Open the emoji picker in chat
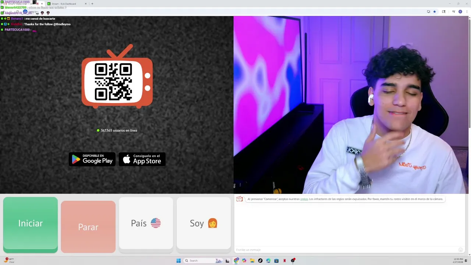 pyautogui.click(x=461, y=250)
